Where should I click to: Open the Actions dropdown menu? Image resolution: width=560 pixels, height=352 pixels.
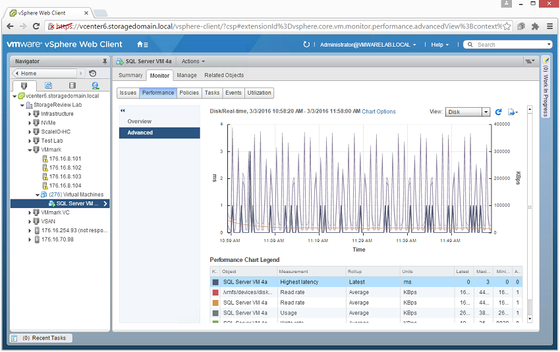[x=193, y=61]
